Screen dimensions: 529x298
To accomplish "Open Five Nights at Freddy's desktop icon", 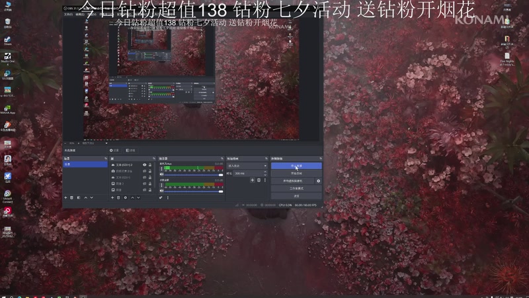I will [507, 59].
